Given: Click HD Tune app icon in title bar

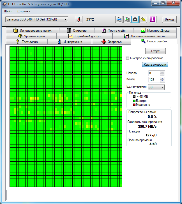Looking at the screenshot, I should 4,4.
